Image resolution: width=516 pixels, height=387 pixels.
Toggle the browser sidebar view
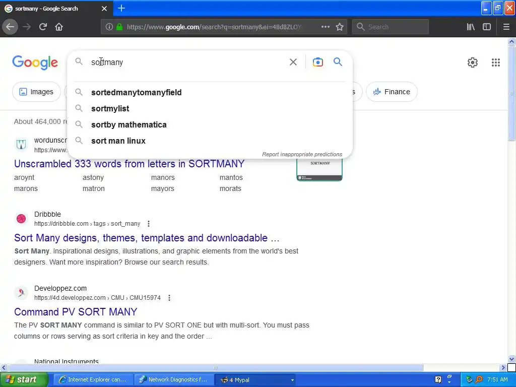[487, 27]
